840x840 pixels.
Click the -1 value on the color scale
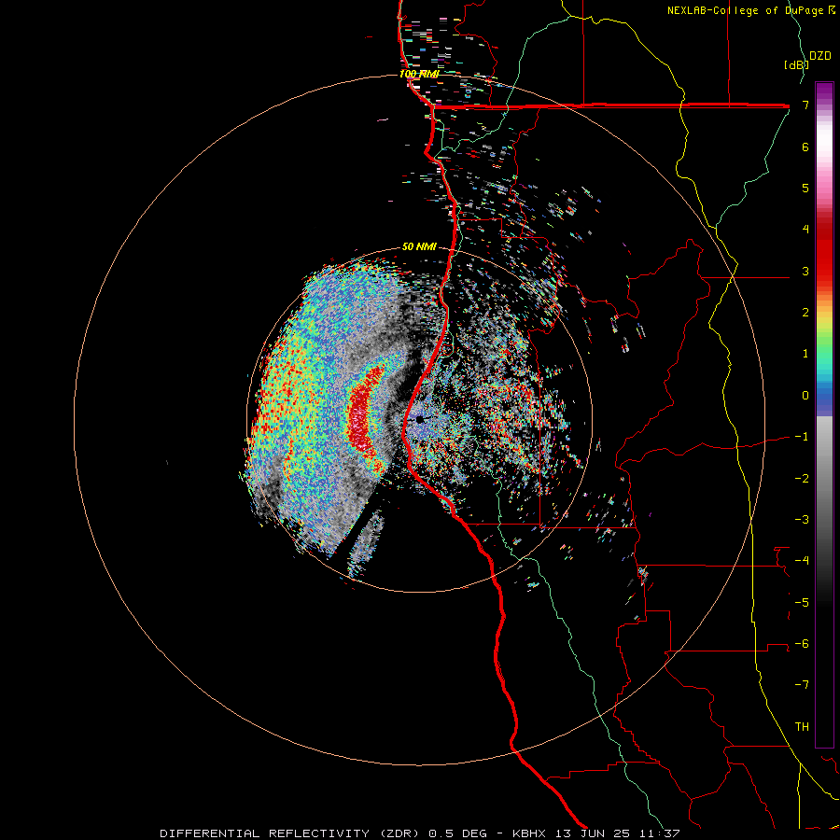(x=802, y=437)
